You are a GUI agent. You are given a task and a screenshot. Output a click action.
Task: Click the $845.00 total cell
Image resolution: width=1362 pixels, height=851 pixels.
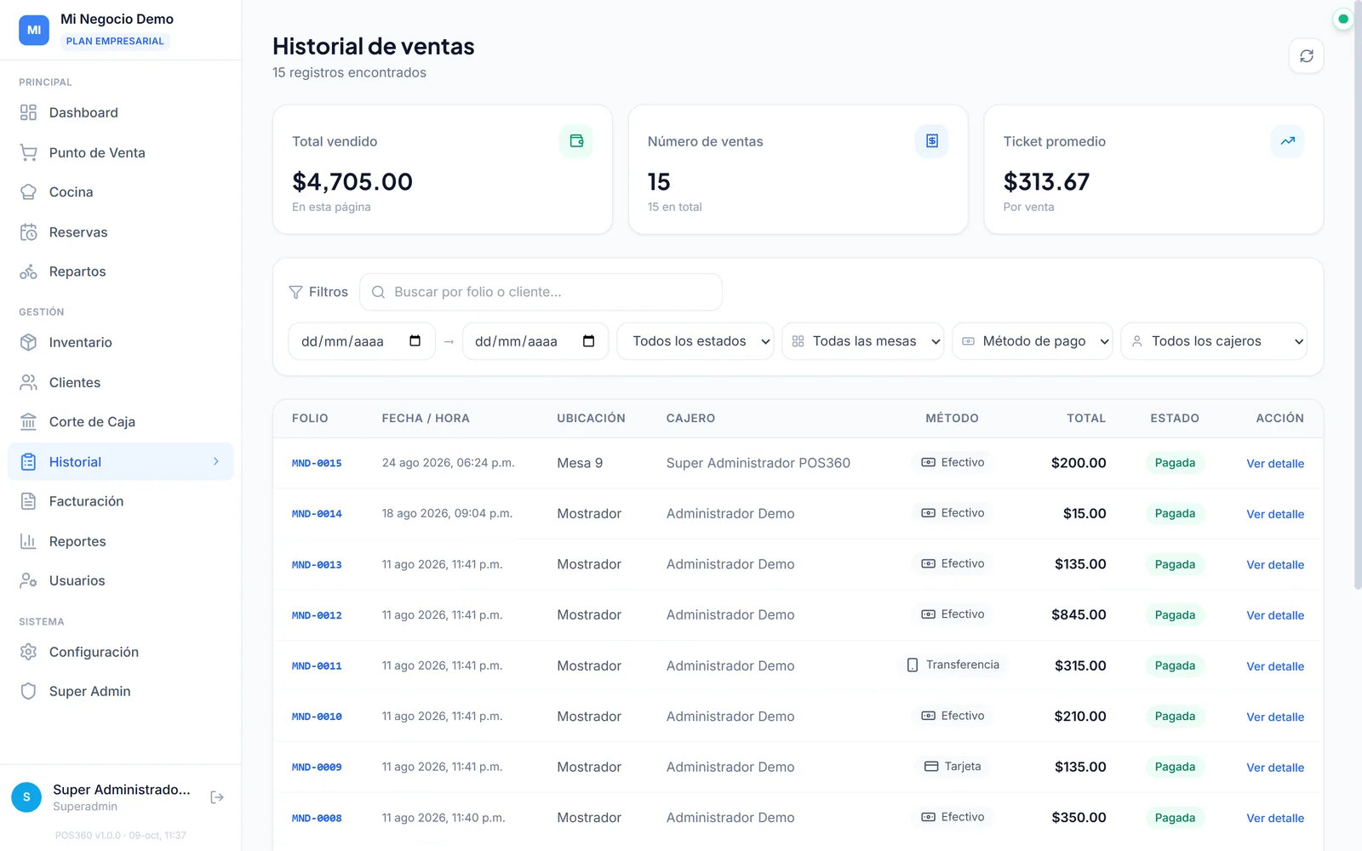(x=1079, y=614)
